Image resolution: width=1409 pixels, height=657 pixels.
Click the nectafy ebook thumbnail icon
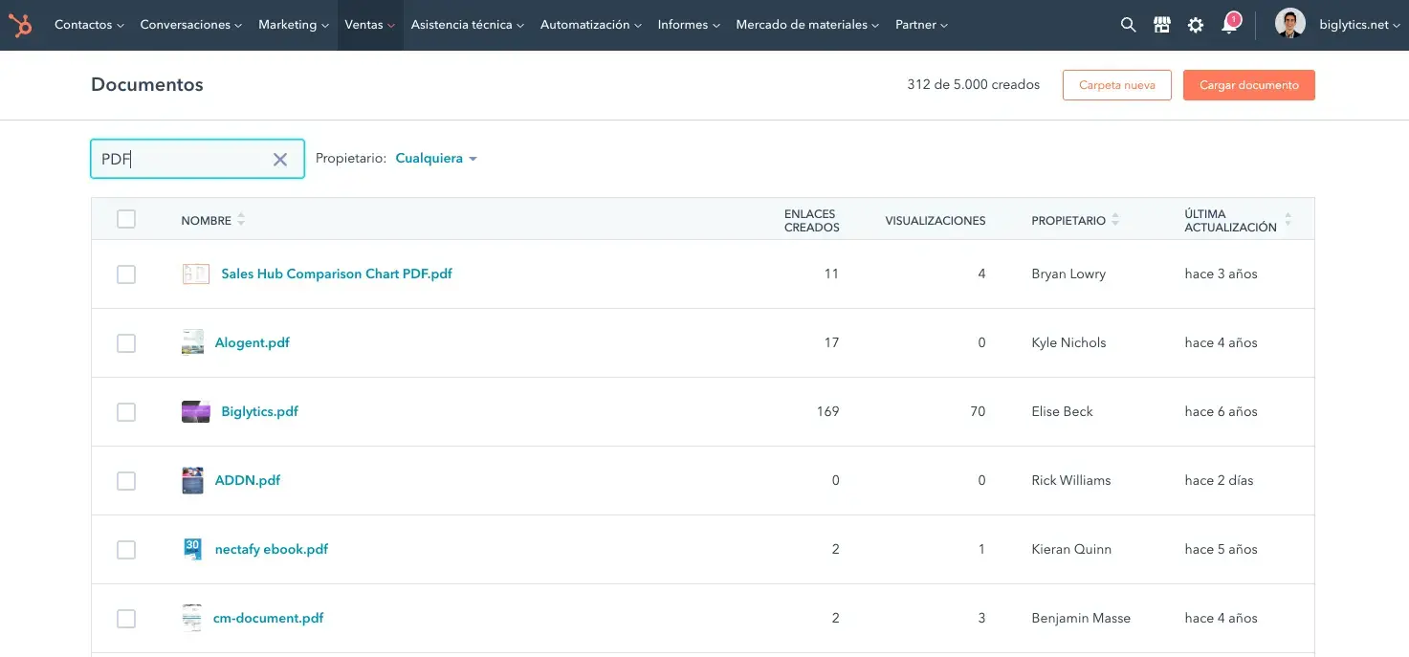tap(192, 549)
